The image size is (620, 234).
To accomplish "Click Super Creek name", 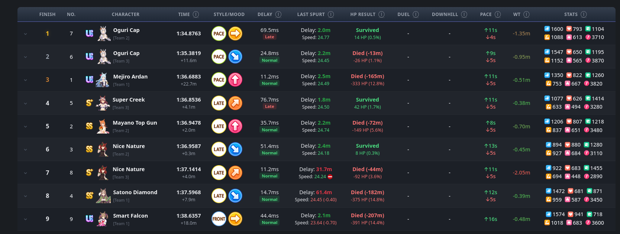I will click(x=129, y=100).
